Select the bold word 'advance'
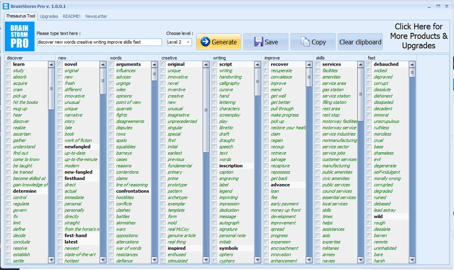Screen dimensions: 454x270 coord(280,184)
